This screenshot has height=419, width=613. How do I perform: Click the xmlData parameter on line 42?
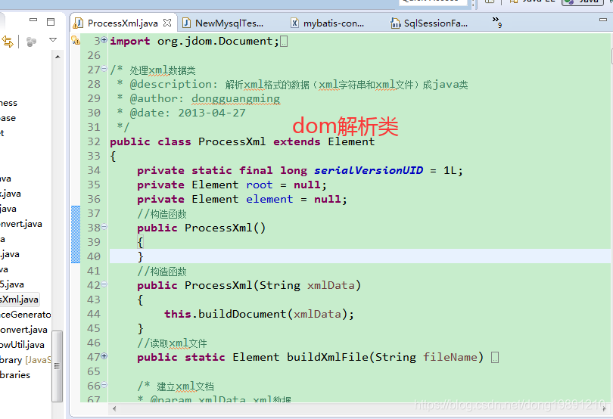coord(331,285)
